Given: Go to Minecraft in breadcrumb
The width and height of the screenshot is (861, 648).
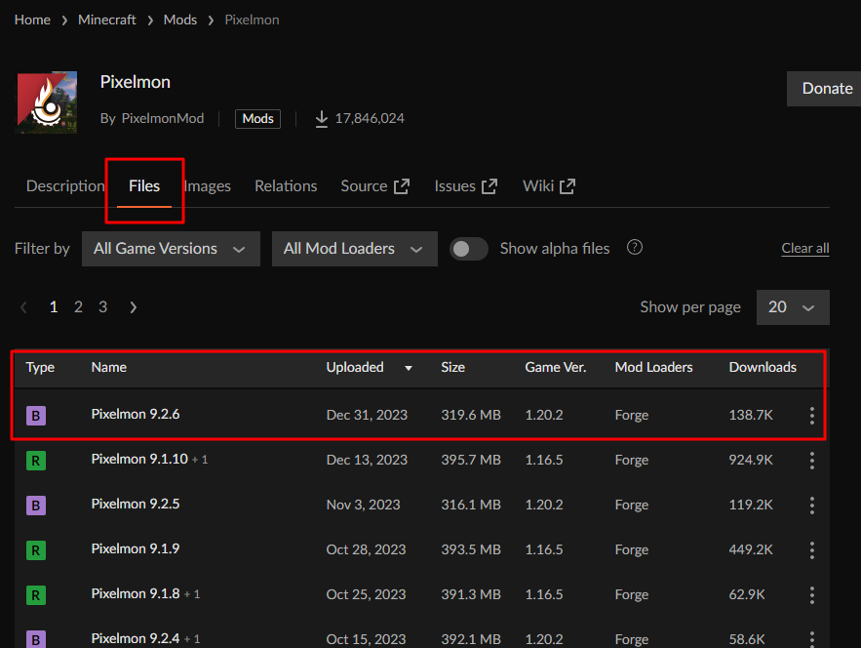Looking at the screenshot, I should click(107, 20).
